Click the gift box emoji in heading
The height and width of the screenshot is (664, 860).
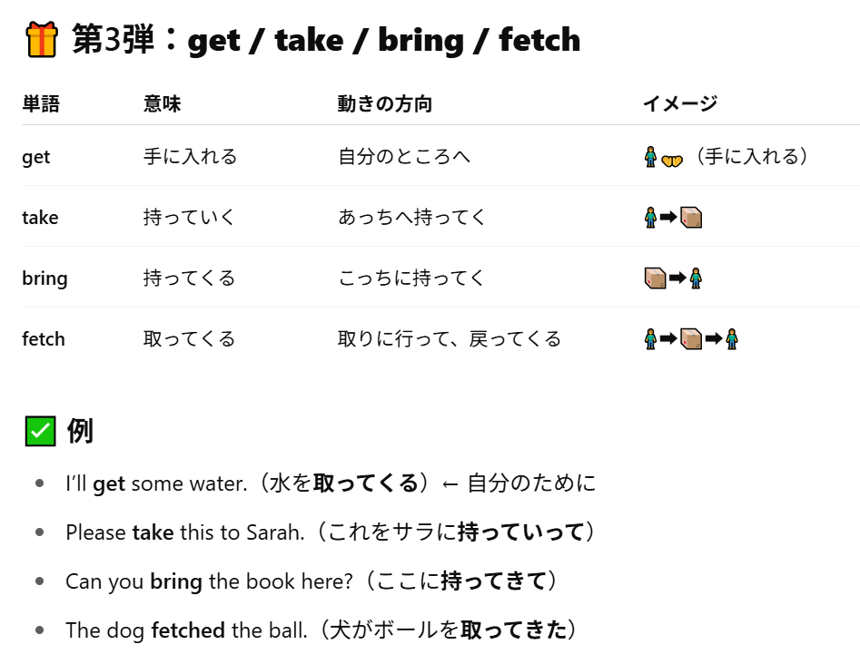(x=41, y=39)
